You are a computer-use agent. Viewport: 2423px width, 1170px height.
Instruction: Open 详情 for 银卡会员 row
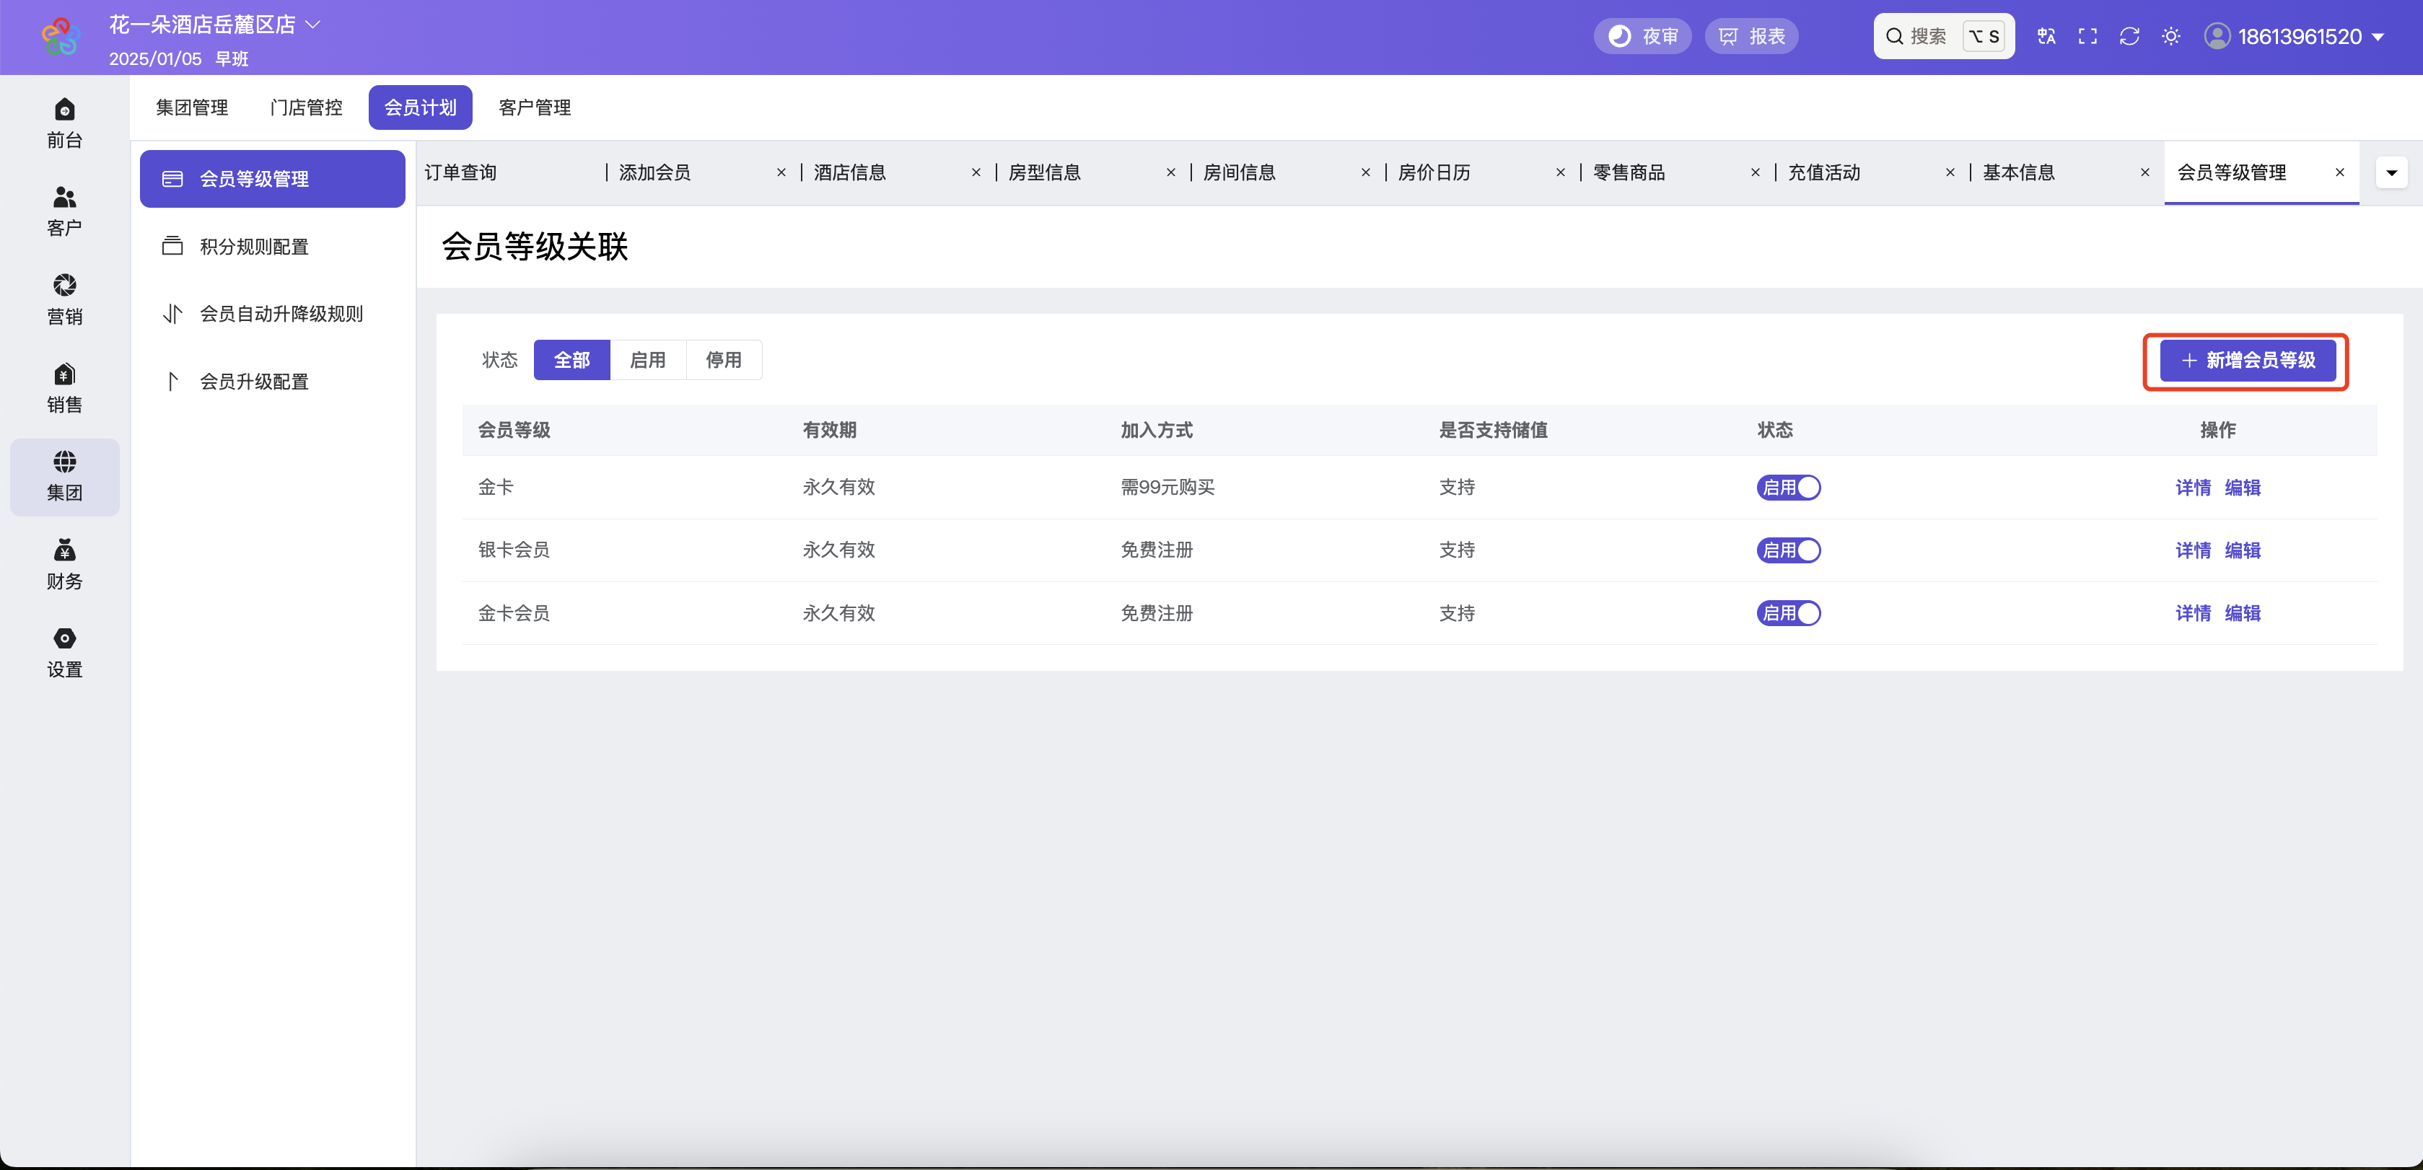point(2193,550)
